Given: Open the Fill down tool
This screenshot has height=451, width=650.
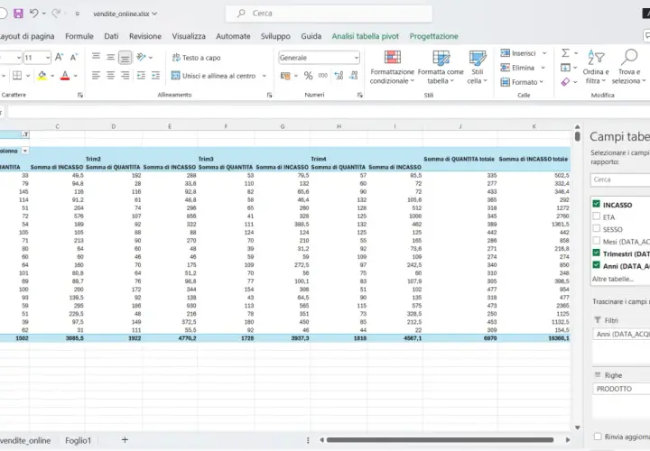Looking at the screenshot, I should [565, 68].
